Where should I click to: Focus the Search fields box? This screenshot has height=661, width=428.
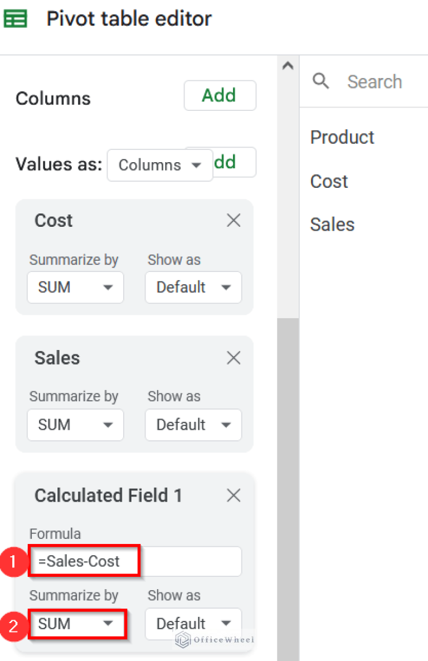tap(379, 82)
